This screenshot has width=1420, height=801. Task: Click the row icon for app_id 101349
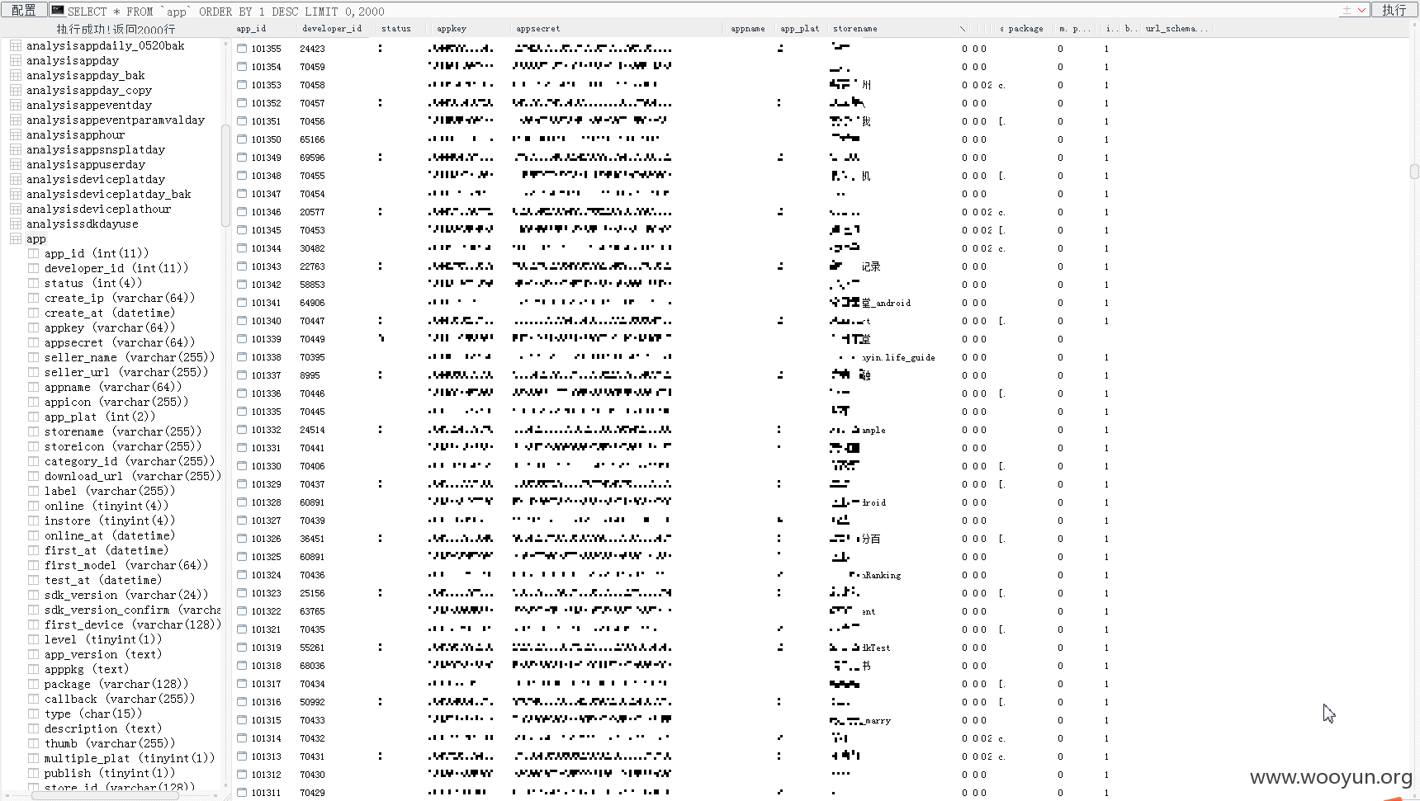tap(242, 158)
